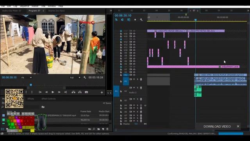
Task: Switch to the Effects tab
Action: (x=30, y=99)
